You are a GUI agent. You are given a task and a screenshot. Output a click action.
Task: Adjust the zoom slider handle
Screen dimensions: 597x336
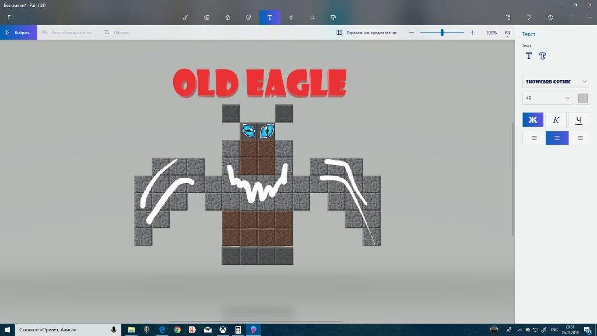coord(442,33)
